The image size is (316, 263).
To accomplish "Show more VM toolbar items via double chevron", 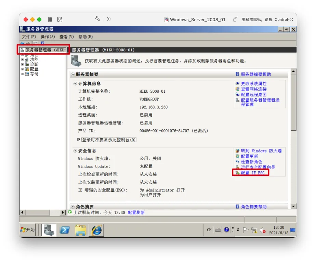I will click(109, 19).
